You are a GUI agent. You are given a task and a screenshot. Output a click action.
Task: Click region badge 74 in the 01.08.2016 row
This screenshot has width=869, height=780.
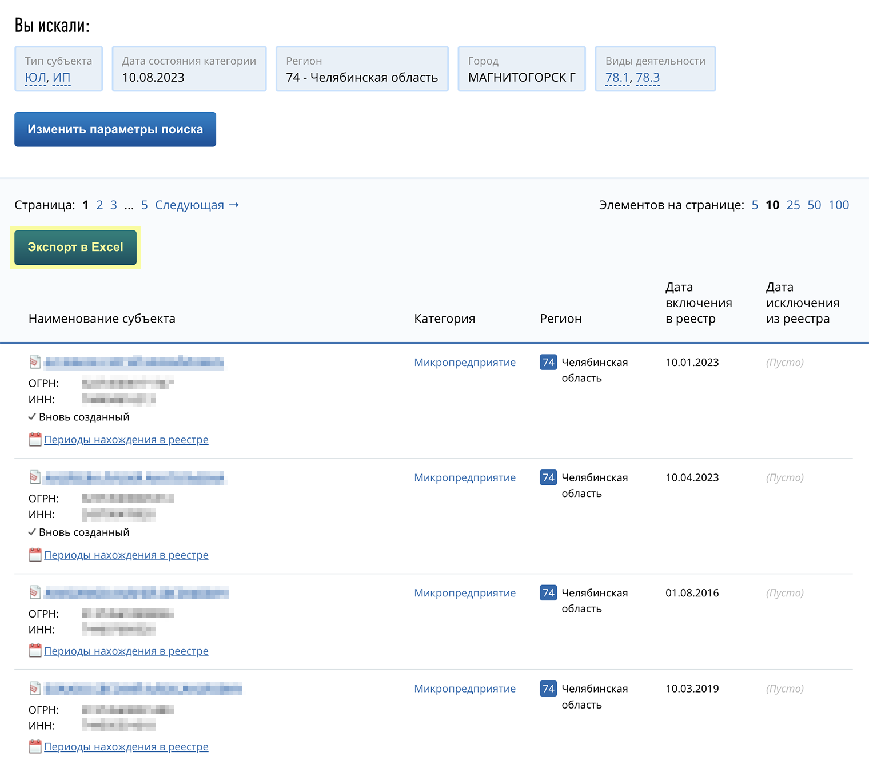(548, 593)
